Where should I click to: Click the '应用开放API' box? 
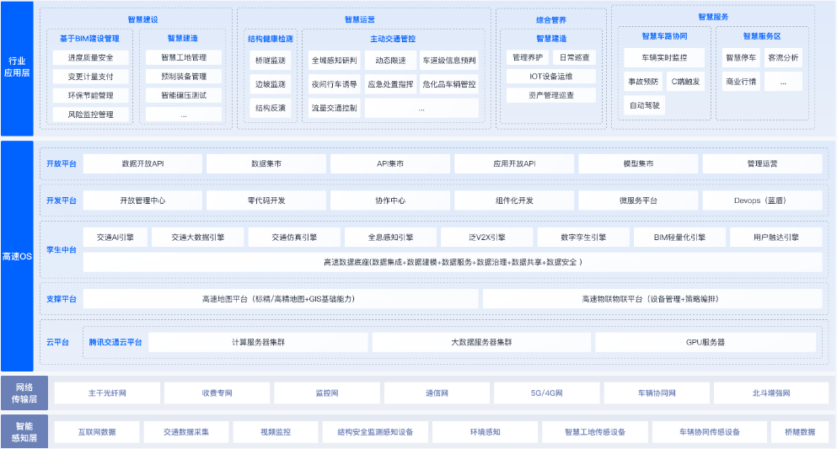pyautogui.click(x=514, y=163)
